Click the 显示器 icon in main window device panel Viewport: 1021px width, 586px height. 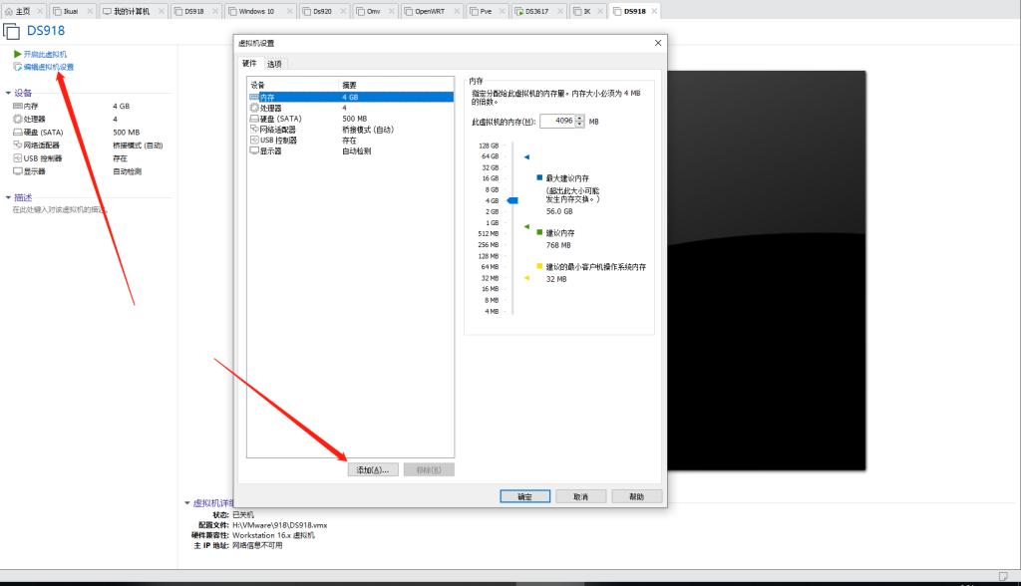pos(18,171)
